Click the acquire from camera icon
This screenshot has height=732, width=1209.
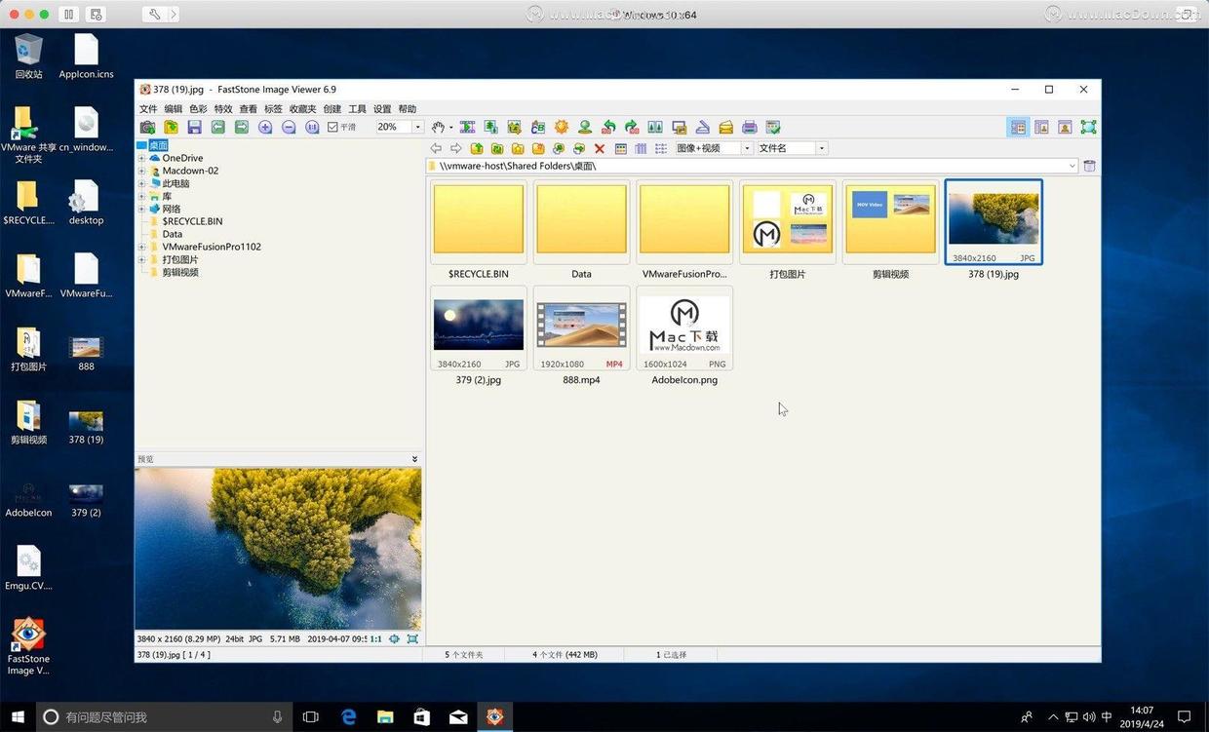point(147,127)
